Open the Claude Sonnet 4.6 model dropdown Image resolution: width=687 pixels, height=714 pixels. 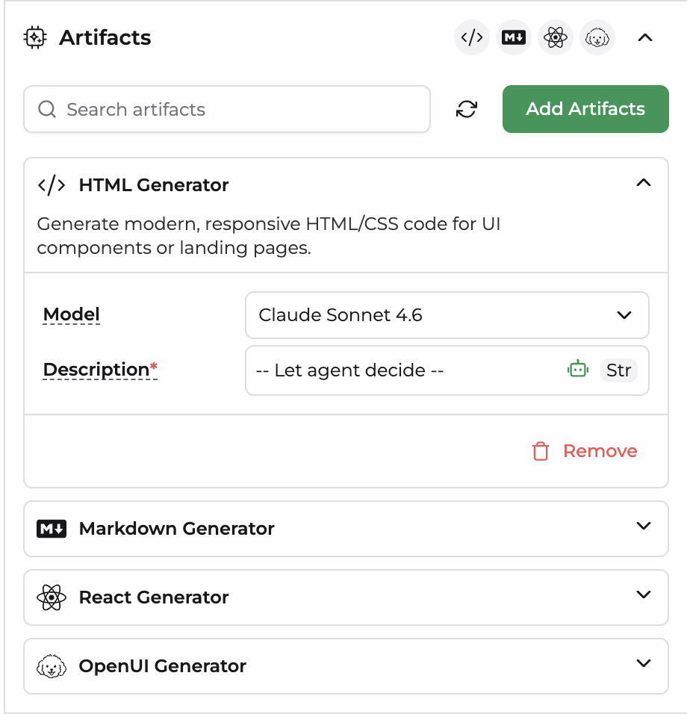click(x=447, y=315)
